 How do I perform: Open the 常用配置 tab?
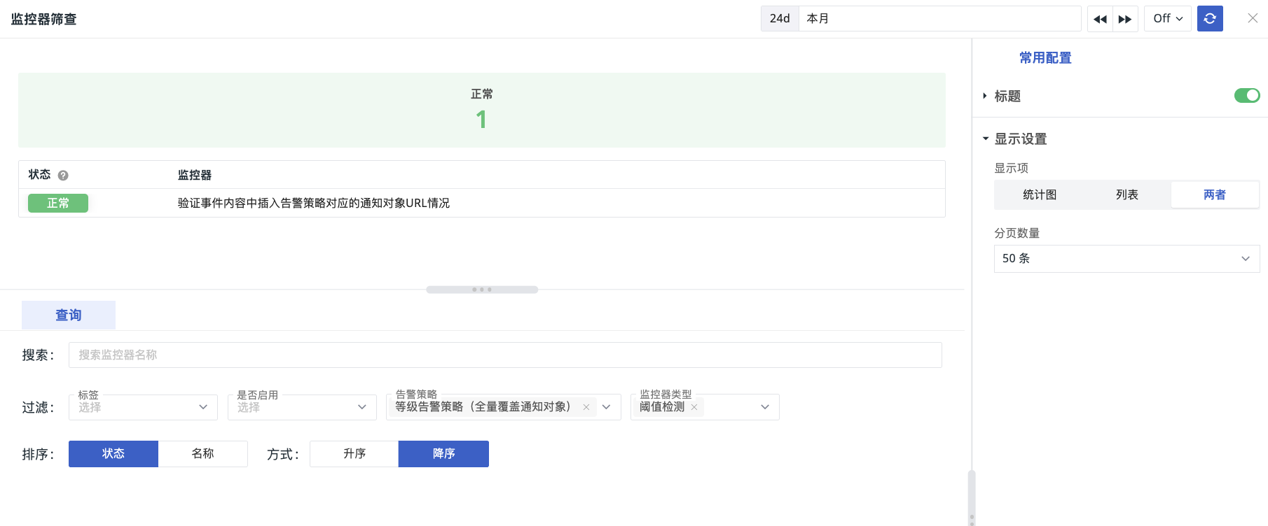(x=1045, y=58)
